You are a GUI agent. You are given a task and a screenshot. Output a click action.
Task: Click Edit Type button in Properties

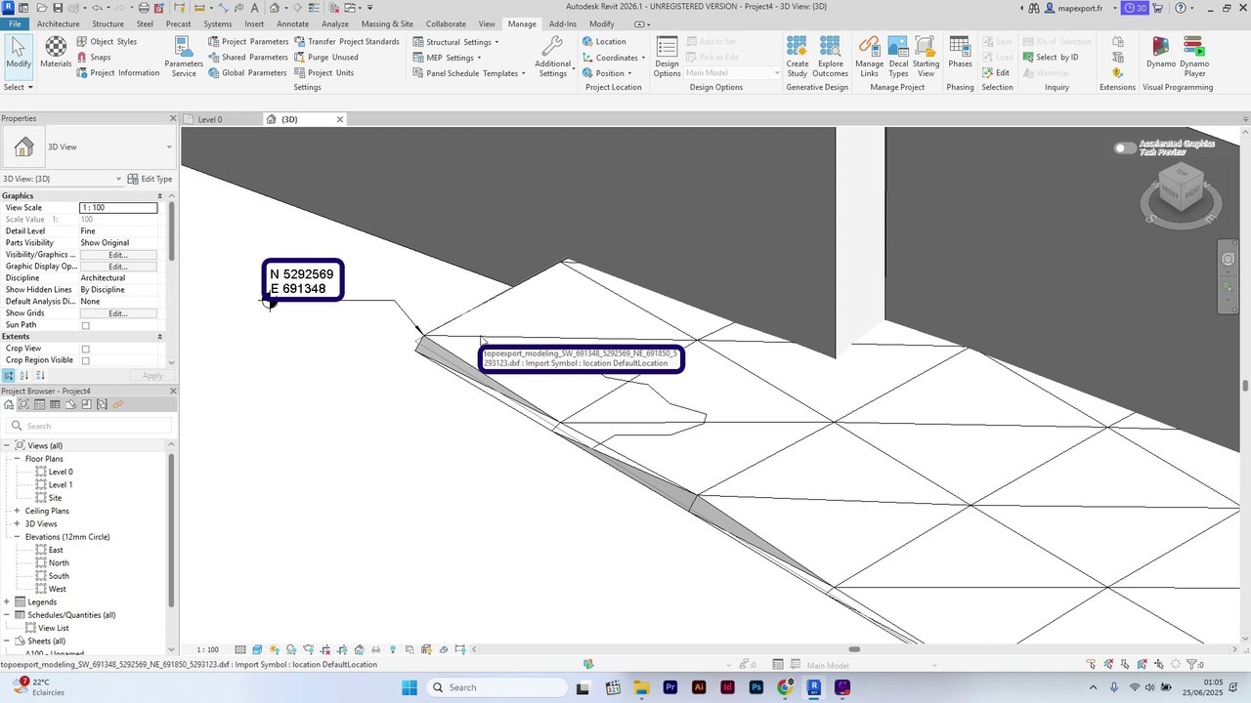150,179
